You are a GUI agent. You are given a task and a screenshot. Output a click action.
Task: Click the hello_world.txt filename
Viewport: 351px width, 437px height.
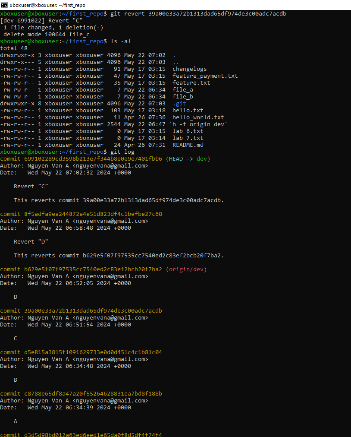[x=198, y=117]
